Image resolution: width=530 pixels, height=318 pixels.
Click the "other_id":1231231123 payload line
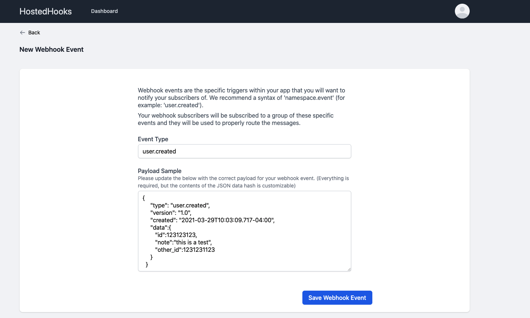pos(185,250)
